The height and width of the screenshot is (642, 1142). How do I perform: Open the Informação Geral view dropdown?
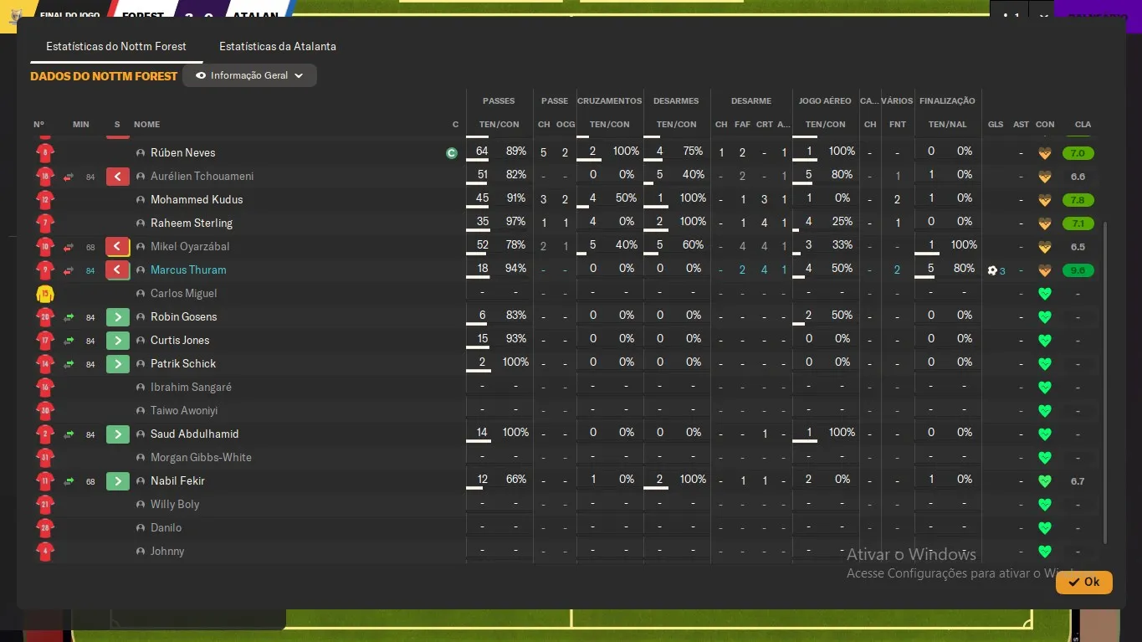(249, 75)
